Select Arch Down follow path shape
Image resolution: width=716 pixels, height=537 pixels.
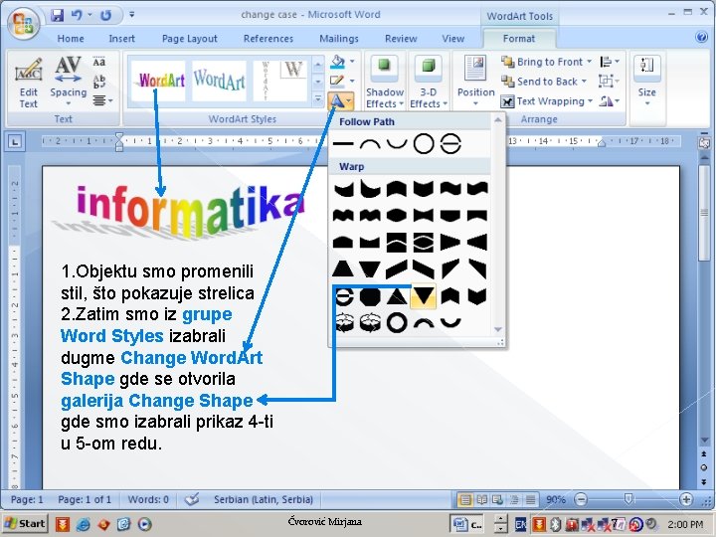click(x=397, y=144)
